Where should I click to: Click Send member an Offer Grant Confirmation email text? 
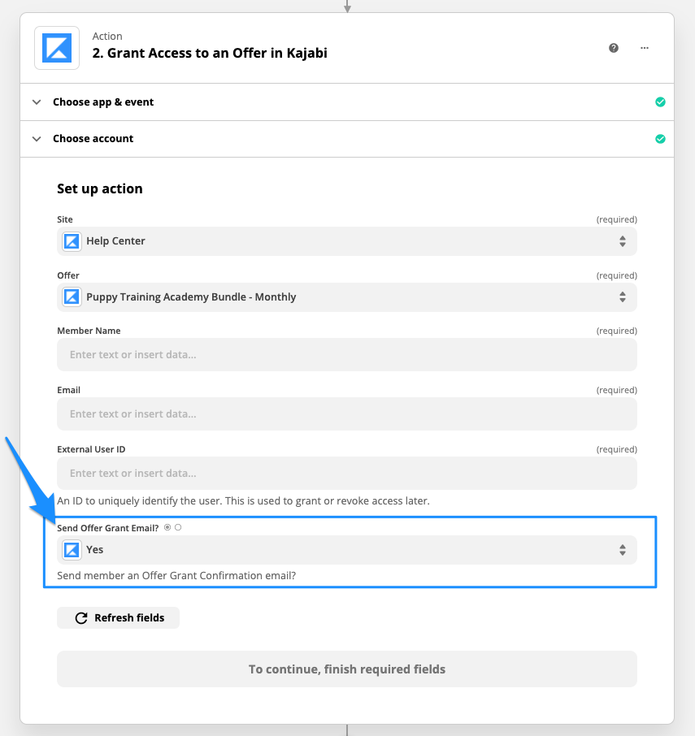click(x=176, y=575)
